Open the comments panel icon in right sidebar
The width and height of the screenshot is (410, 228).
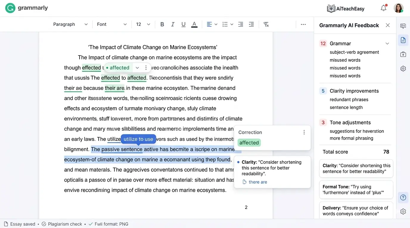click(403, 26)
